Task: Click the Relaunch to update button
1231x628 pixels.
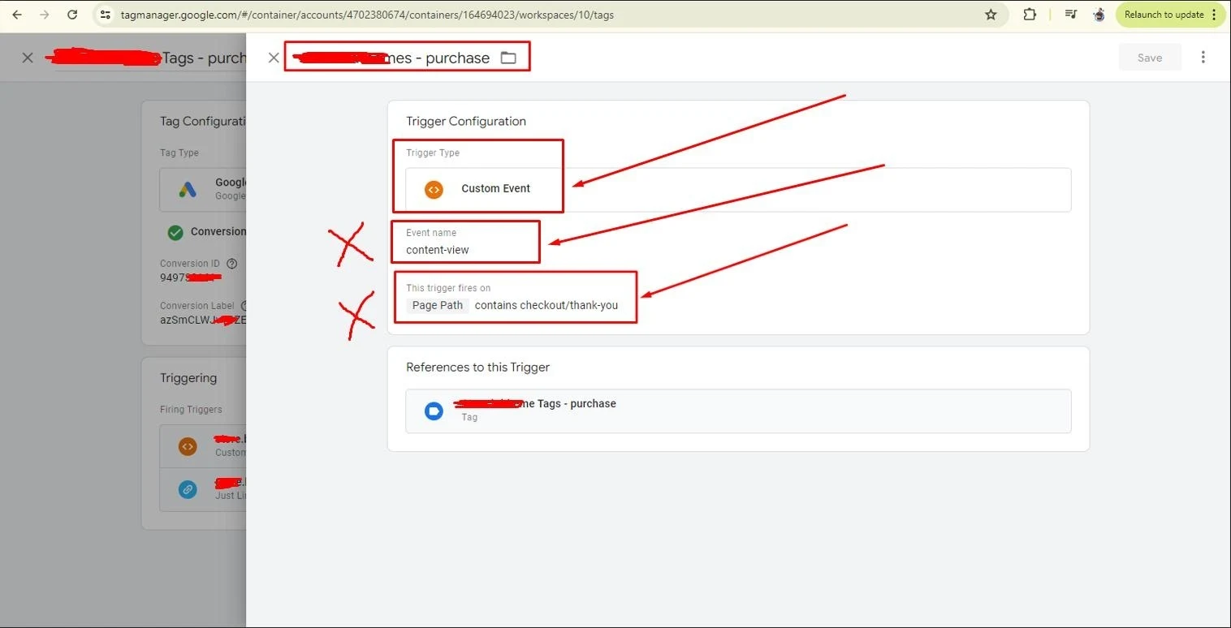Action: pyautogui.click(x=1170, y=15)
